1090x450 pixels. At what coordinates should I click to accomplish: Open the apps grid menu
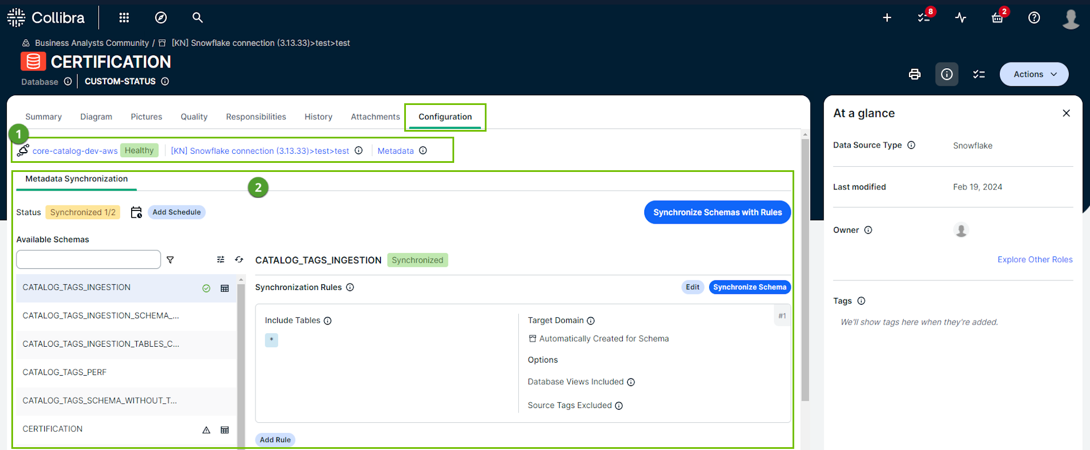pyautogui.click(x=124, y=18)
